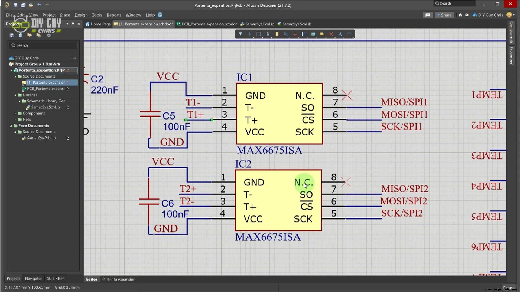This screenshot has width=520, height=292.
Task: Undo the last action via the toolbar arrow
Action: pyautogui.click(x=39, y=5)
